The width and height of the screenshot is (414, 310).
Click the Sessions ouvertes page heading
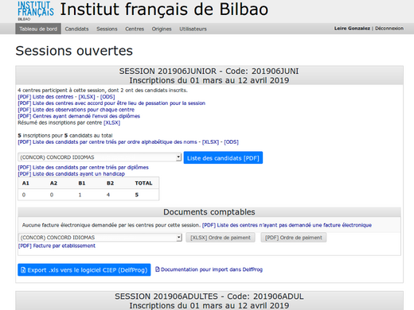point(74,51)
